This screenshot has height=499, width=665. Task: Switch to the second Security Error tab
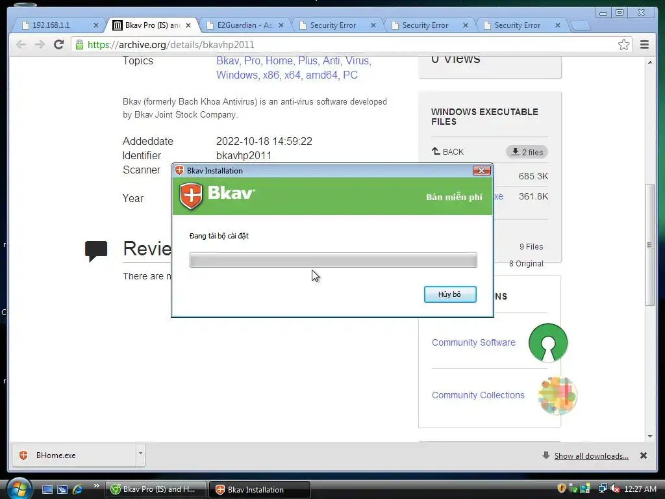[x=425, y=25]
